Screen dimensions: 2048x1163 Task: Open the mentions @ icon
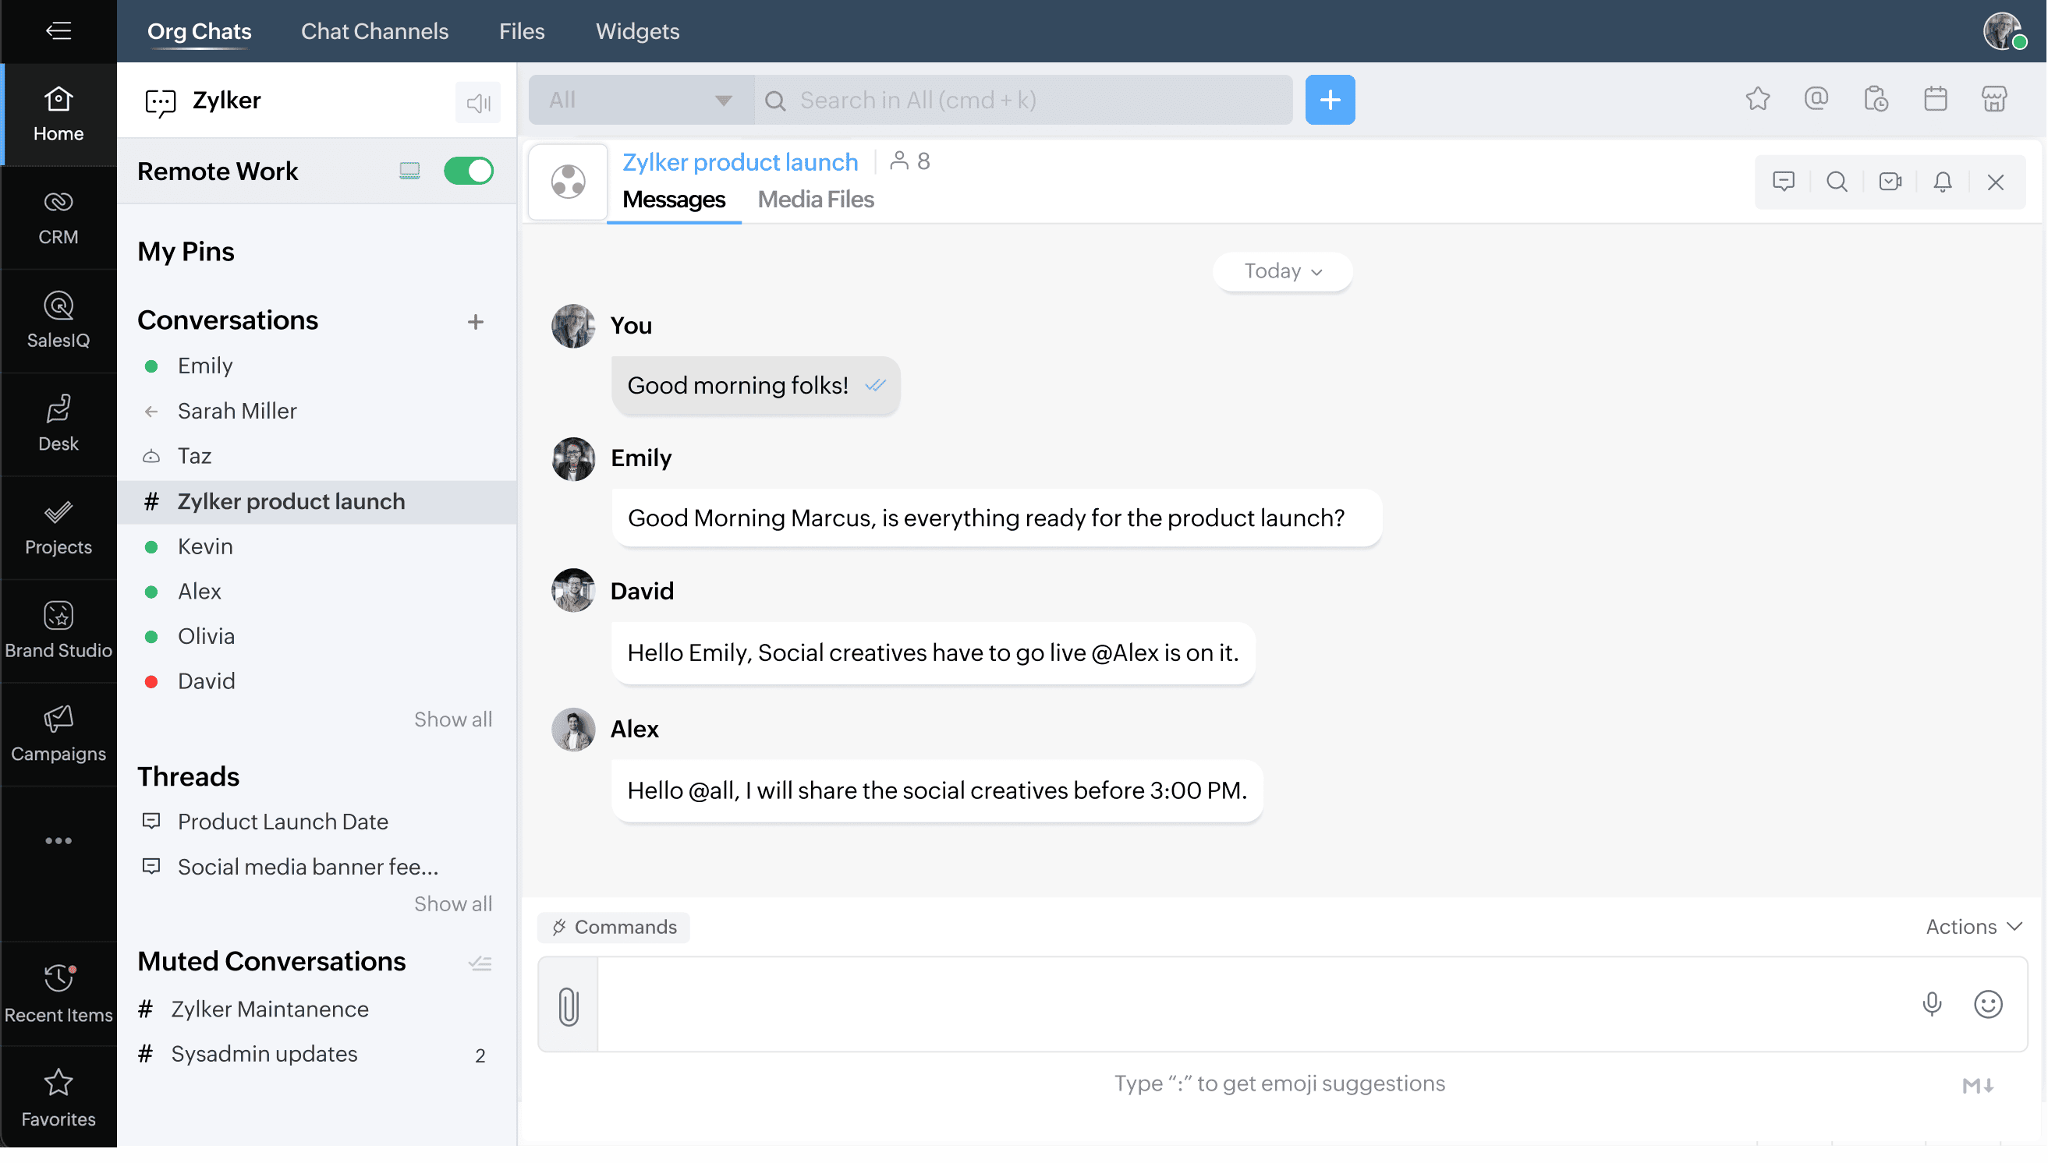[x=1816, y=99]
